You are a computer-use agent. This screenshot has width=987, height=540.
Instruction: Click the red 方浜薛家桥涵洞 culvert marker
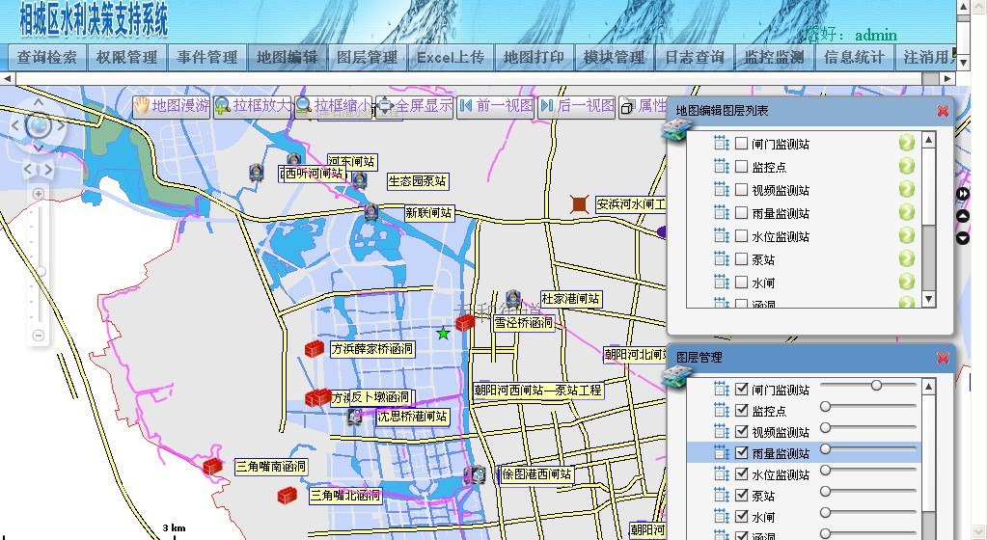[314, 349]
